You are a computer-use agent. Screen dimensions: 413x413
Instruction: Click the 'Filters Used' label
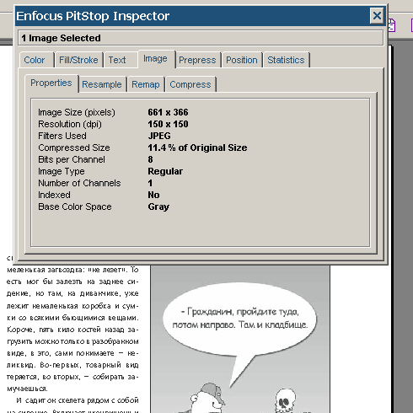tap(62, 136)
